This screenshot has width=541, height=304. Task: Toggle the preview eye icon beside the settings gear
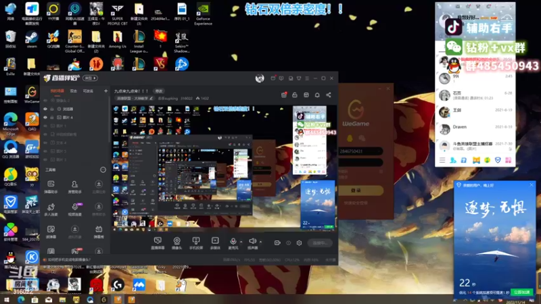pyautogui.click(x=289, y=243)
